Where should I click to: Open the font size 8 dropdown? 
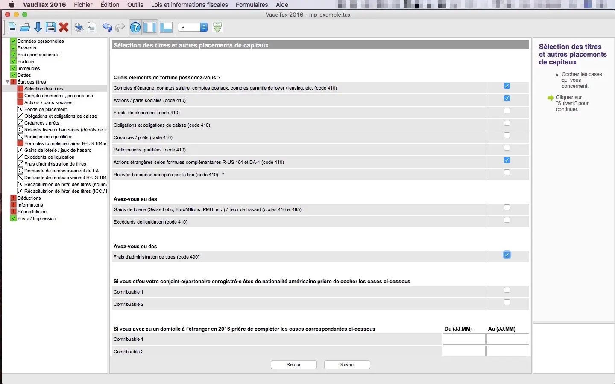193,27
